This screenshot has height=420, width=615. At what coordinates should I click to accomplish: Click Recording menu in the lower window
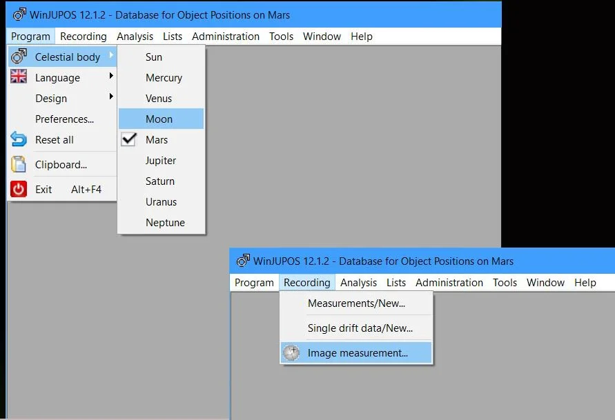307,283
